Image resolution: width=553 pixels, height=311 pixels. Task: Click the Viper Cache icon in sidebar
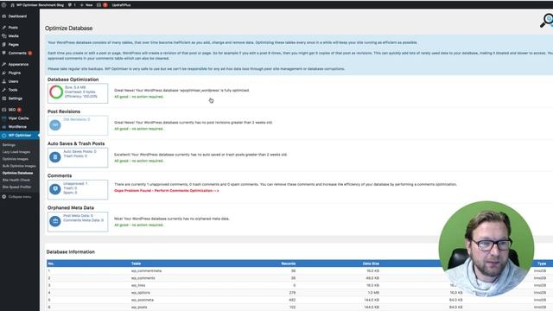click(x=3, y=118)
